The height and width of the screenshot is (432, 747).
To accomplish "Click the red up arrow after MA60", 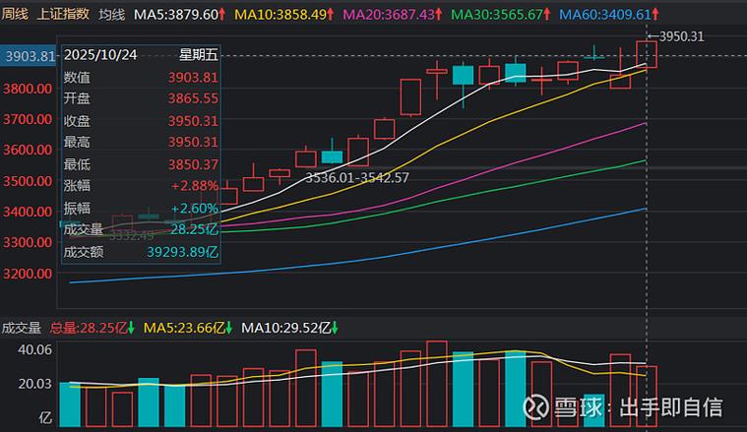I will [x=656, y=15].
